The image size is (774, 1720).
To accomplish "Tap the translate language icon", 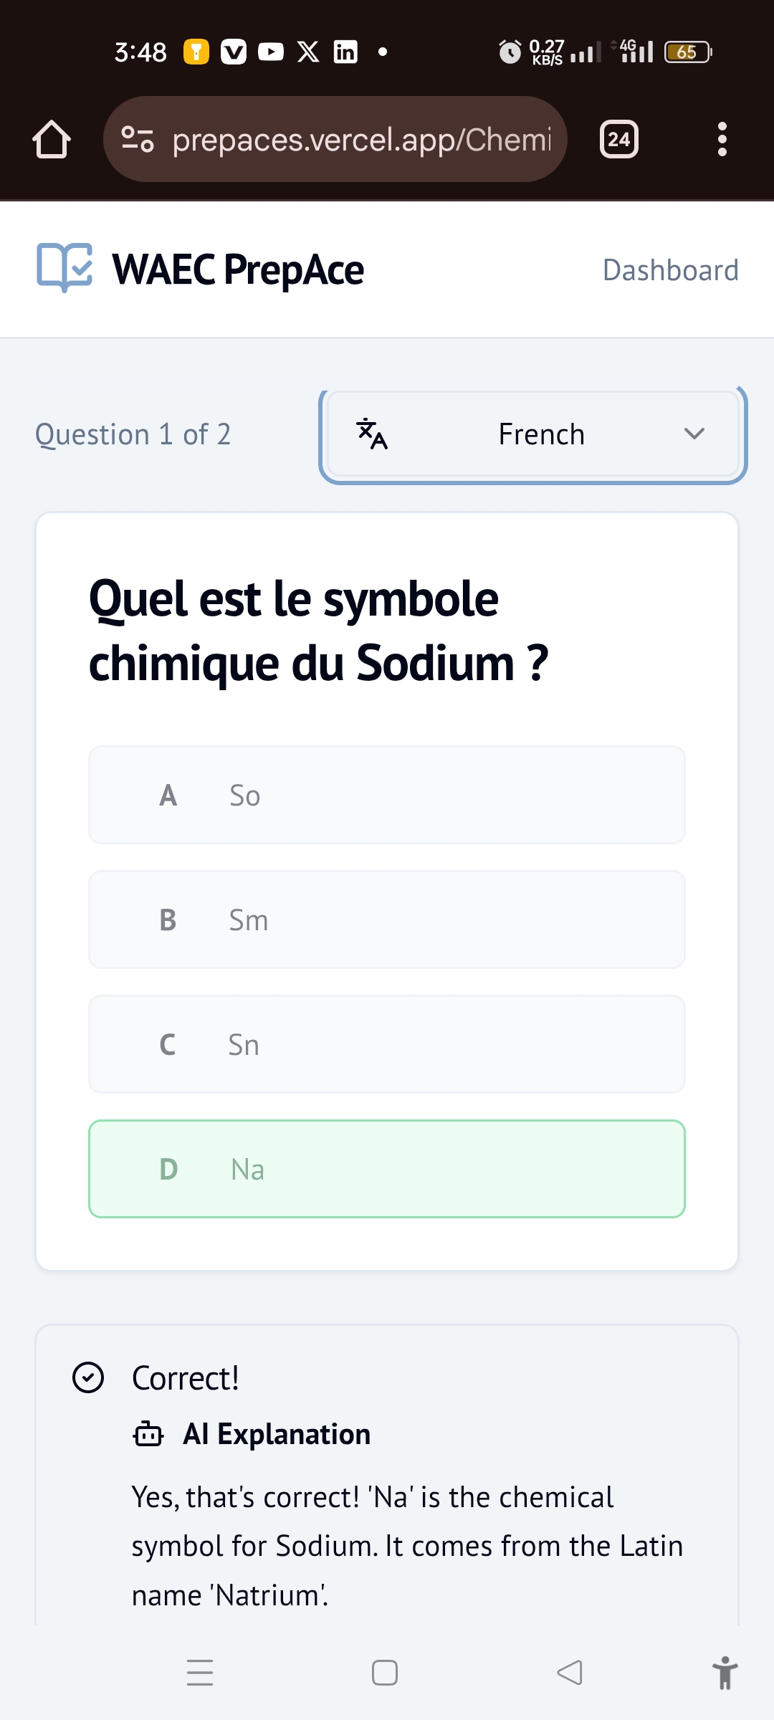I will 372,434.
